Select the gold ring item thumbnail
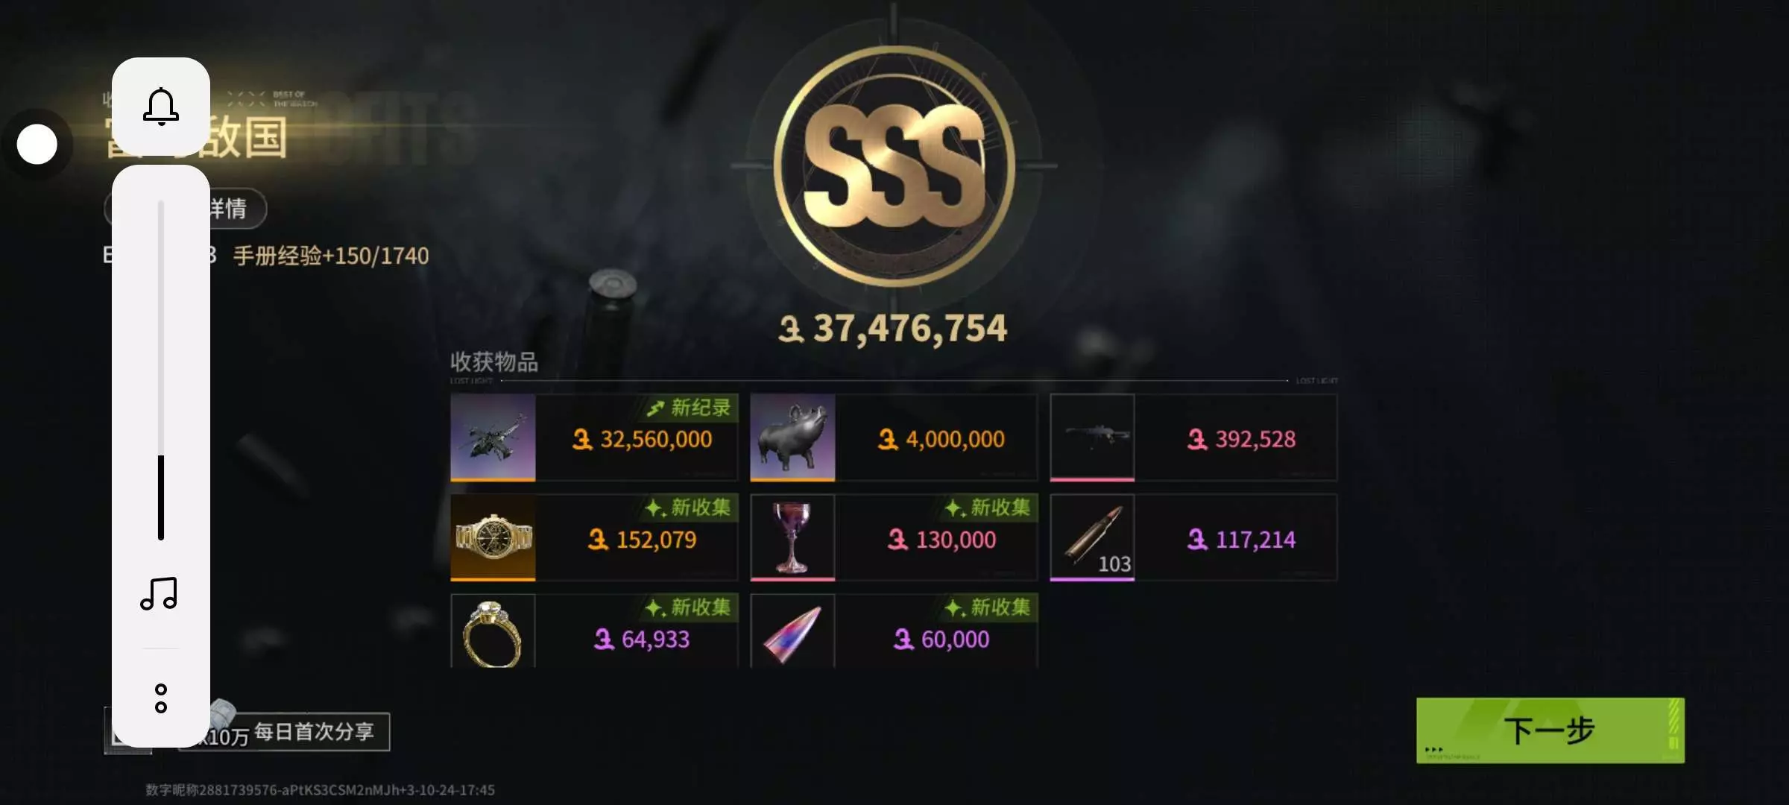This screenshot has height=805, width=1789. [x=493, y=631]
